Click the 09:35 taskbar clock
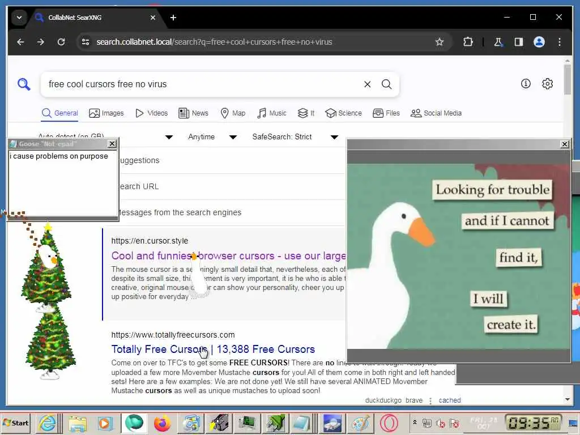 click(534, 423)
